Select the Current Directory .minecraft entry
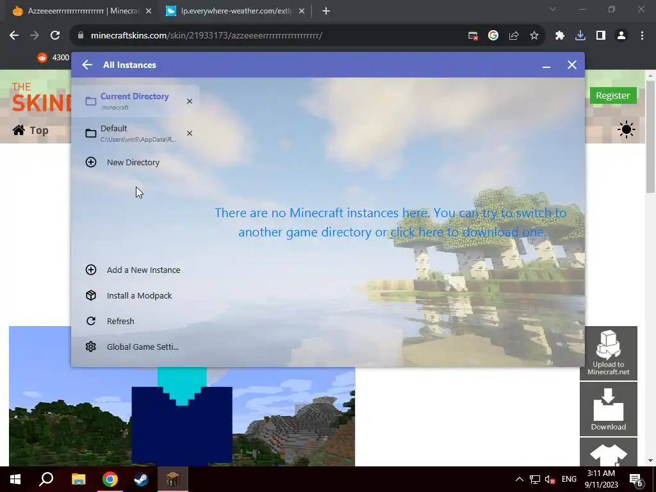 [135, 101]
